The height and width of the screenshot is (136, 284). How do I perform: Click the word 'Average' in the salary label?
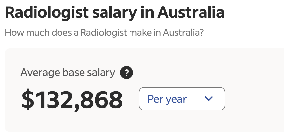(40, 73)
